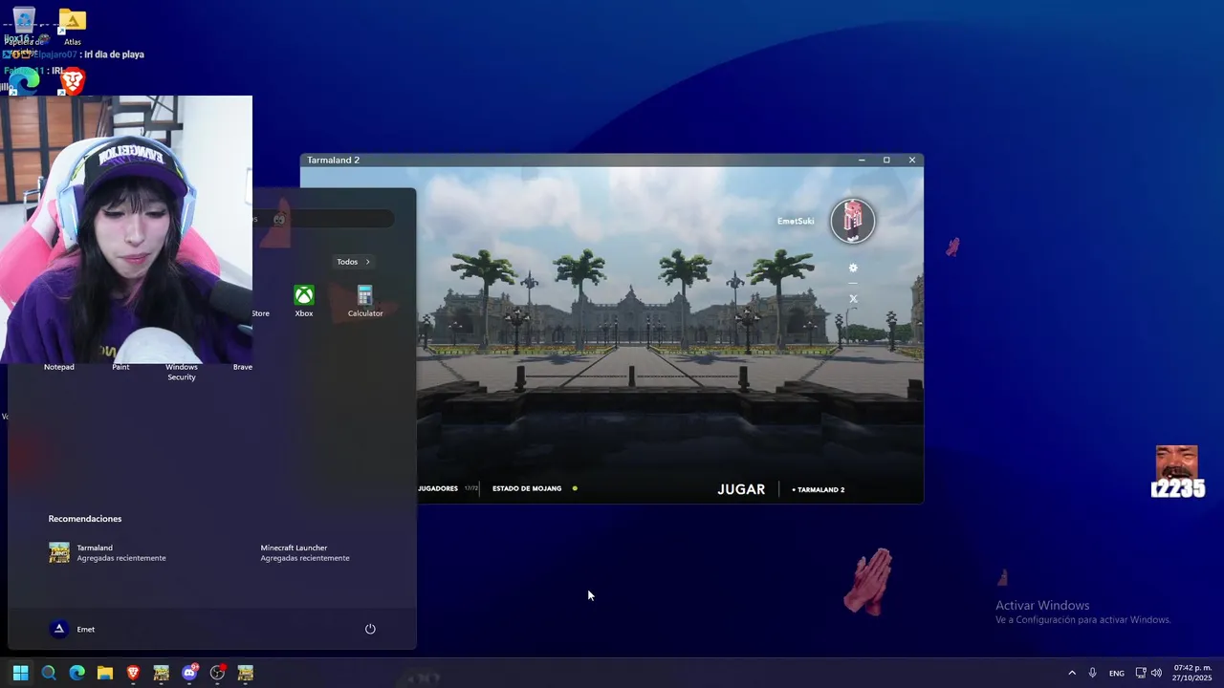Close the Tarmaland 2 window

click(x=911, y=160)
